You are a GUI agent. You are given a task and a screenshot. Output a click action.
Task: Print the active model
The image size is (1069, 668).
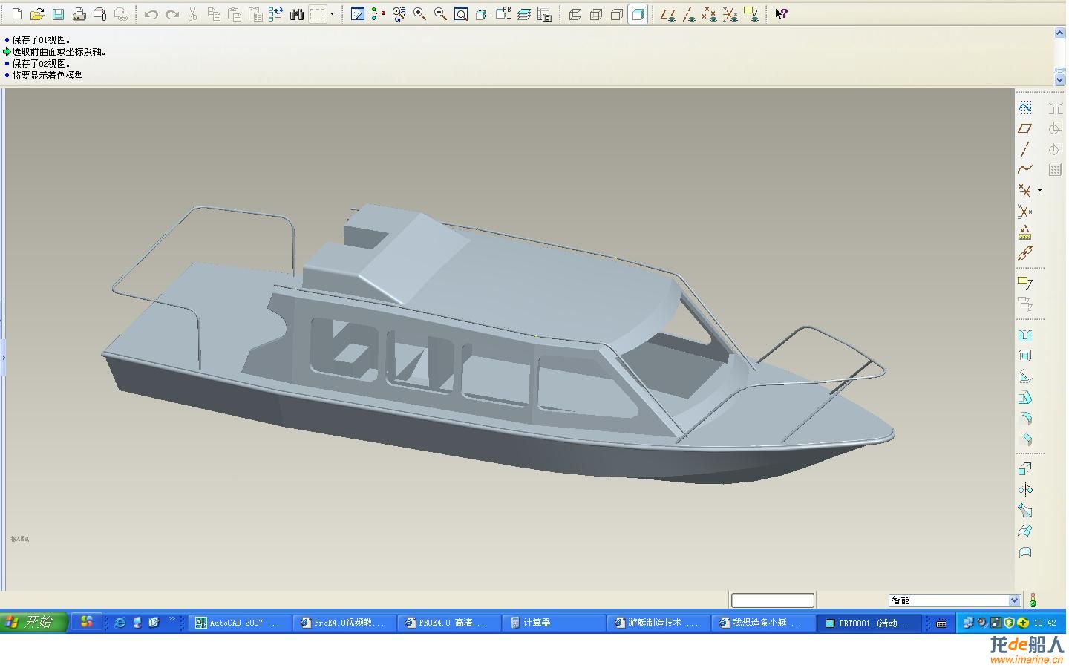click(79, 13)
